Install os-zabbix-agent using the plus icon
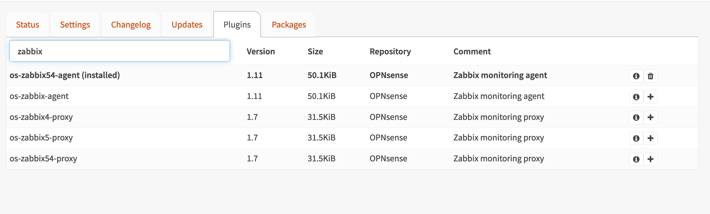The height and width of the screenshot is (214, 710). (650, 97)
